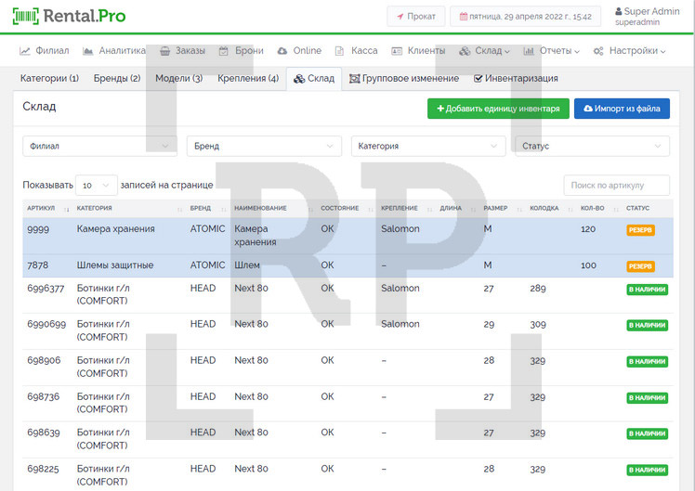Open Филиал from the chart icon
695x491 pixels.
[x=26, y=51]
